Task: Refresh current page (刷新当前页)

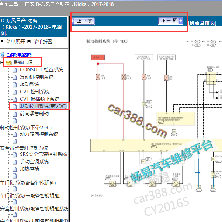Action: coord(202,23)
